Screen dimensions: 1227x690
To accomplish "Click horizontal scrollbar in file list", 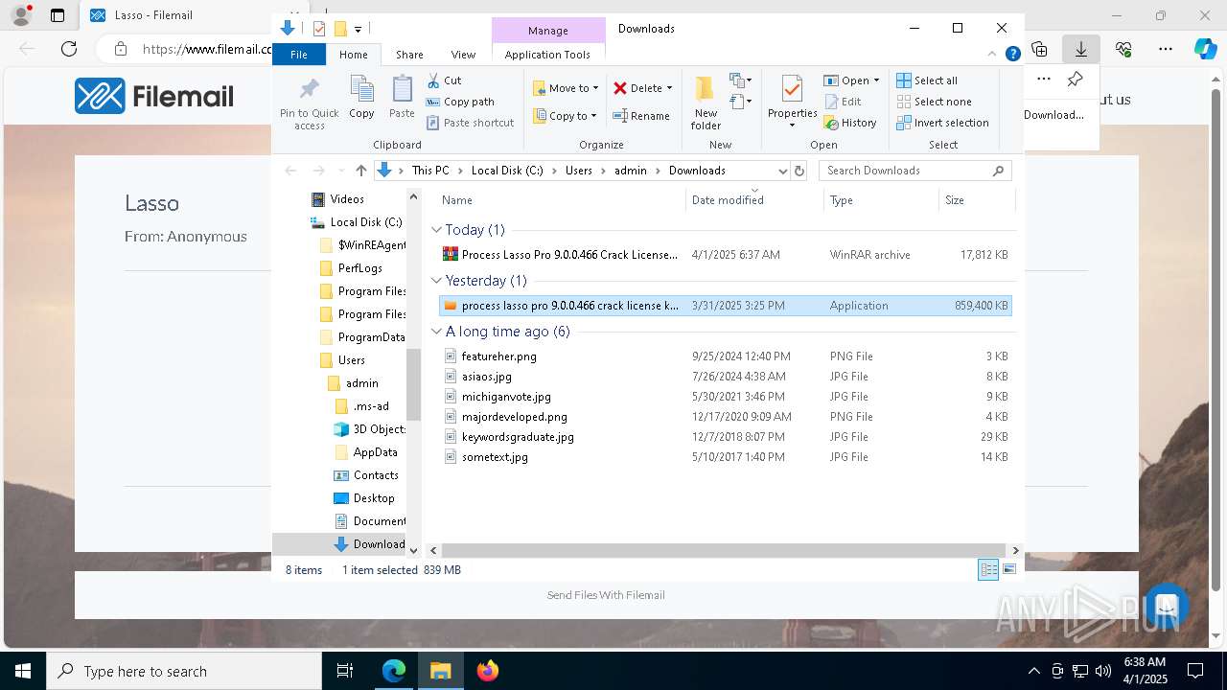I will (722, 550).
